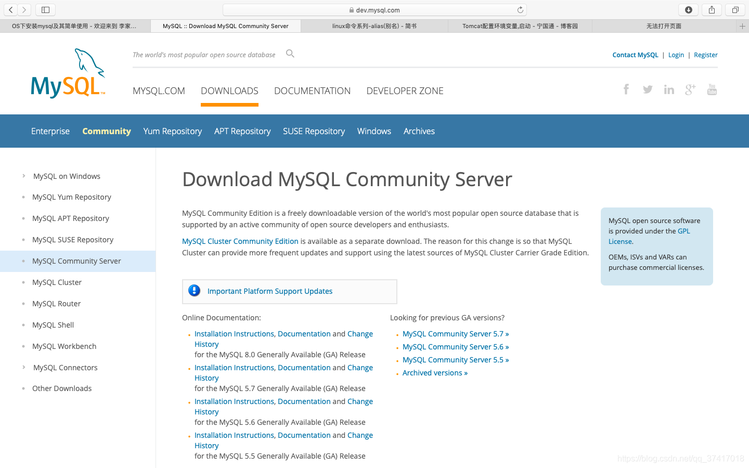Screen dimensions: 749x468
Task: Open MySQL Twitter icon
Action: pos(648,89)
